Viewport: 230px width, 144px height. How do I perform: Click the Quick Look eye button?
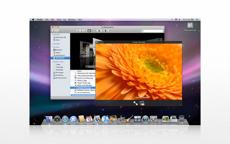(99, 31)
